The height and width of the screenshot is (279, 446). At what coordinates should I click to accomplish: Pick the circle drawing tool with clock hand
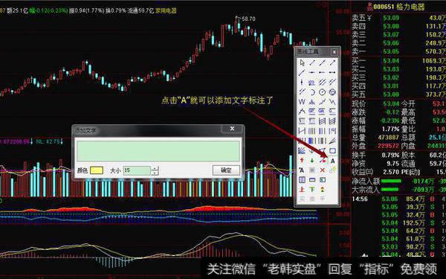pos(323,92)
